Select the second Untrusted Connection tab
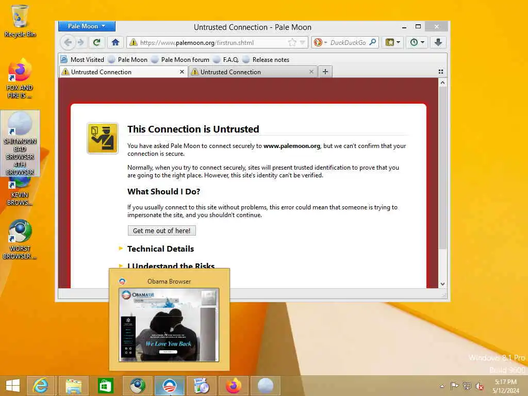528x396 pixels. pyautogui.click(x=253, y=72)
